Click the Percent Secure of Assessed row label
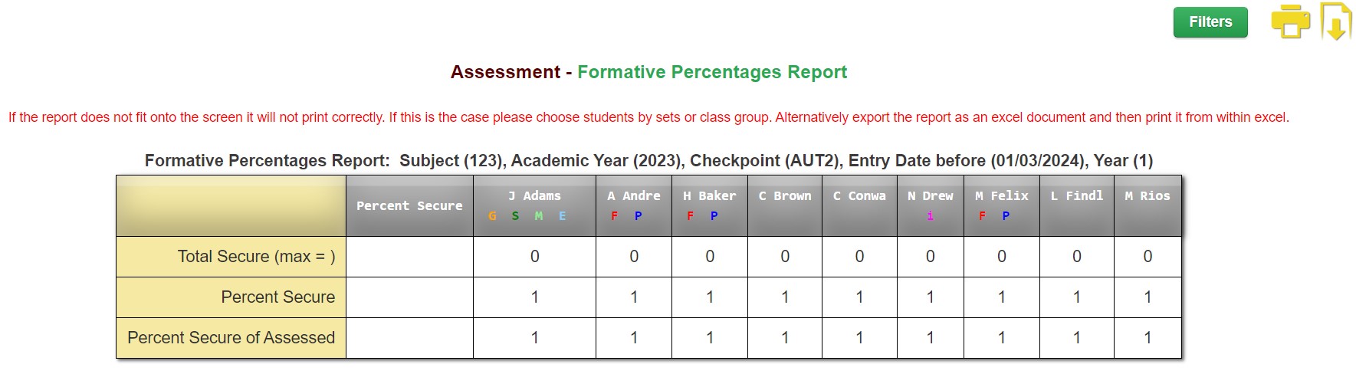Screen dimensions: 1356x374 coord(231,338)
